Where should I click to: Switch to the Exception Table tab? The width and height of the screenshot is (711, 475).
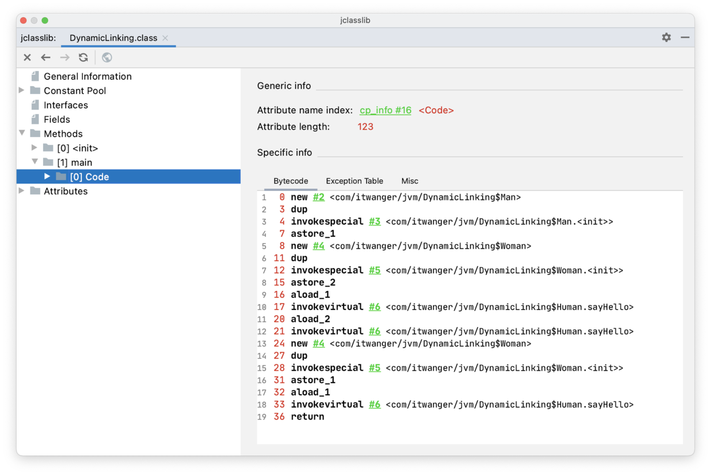click(x=354, y=181)
